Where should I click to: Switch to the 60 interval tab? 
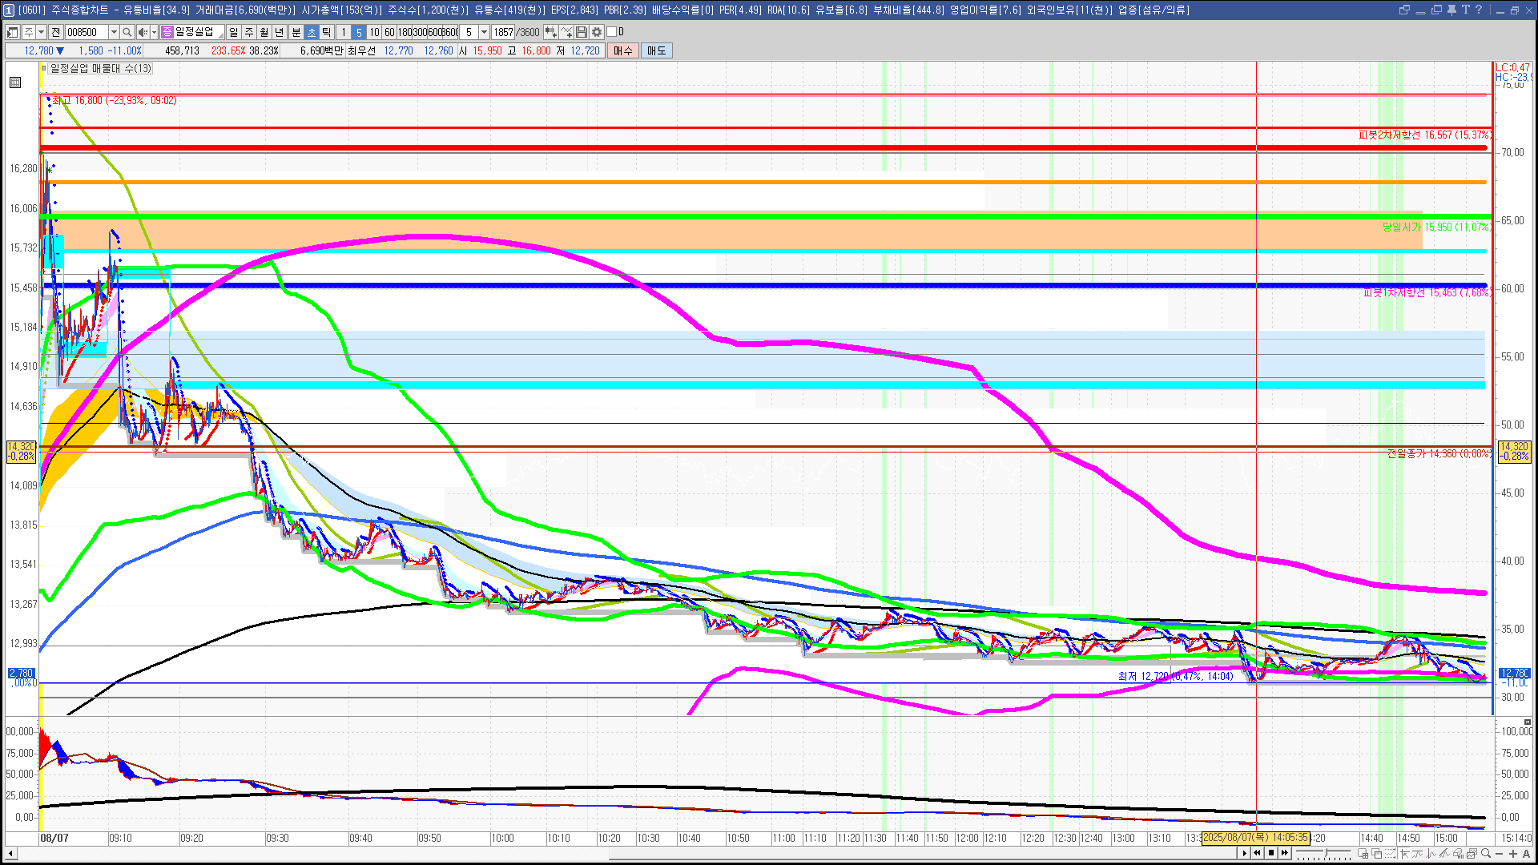pyautogui.click(x=389, y=32)
